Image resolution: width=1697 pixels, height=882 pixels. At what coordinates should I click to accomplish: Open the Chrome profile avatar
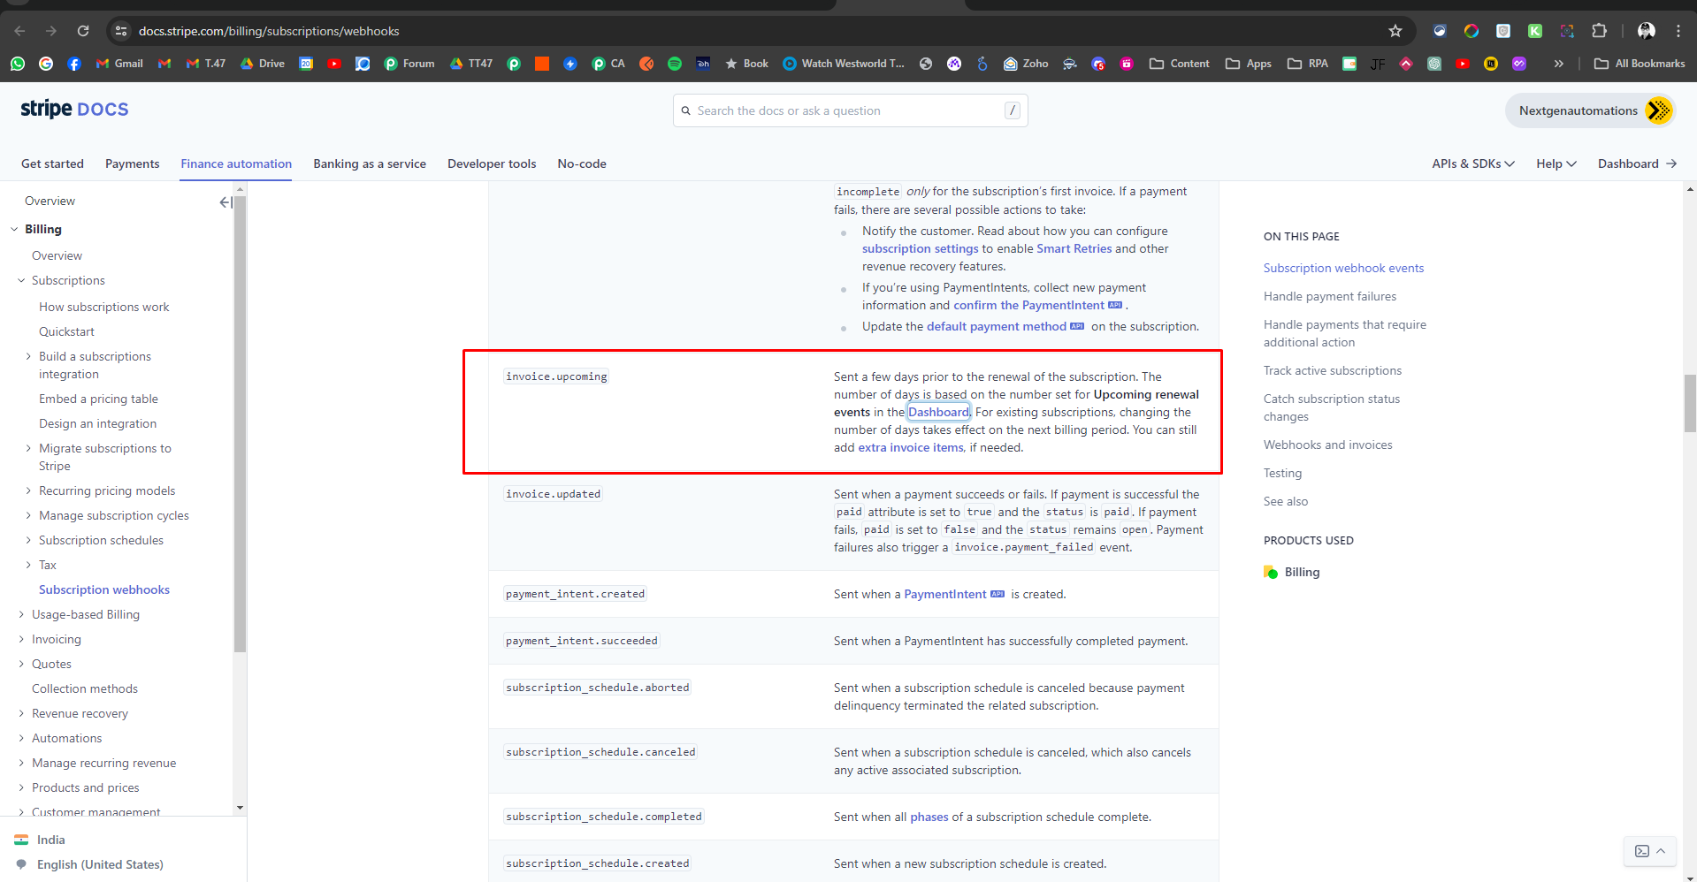1647,31
